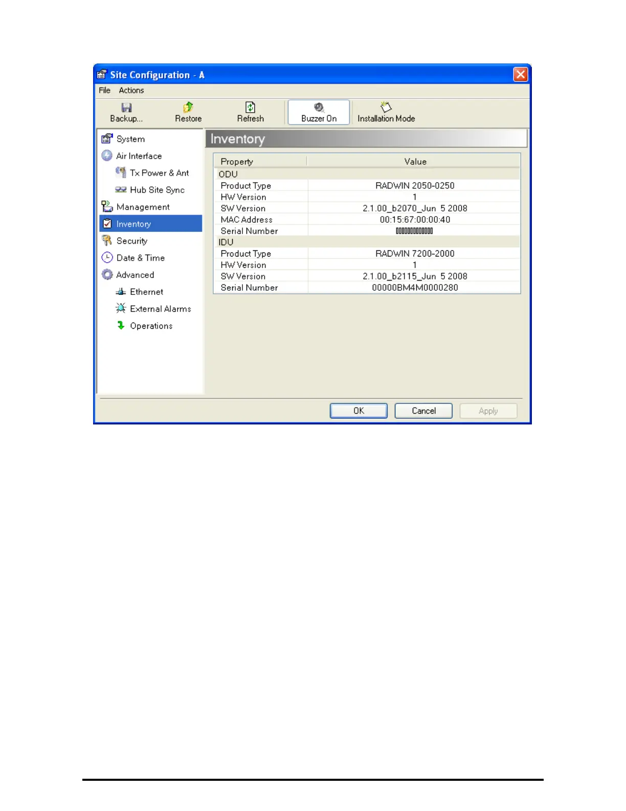Select Air Interface in the tree

coord(139,156)
